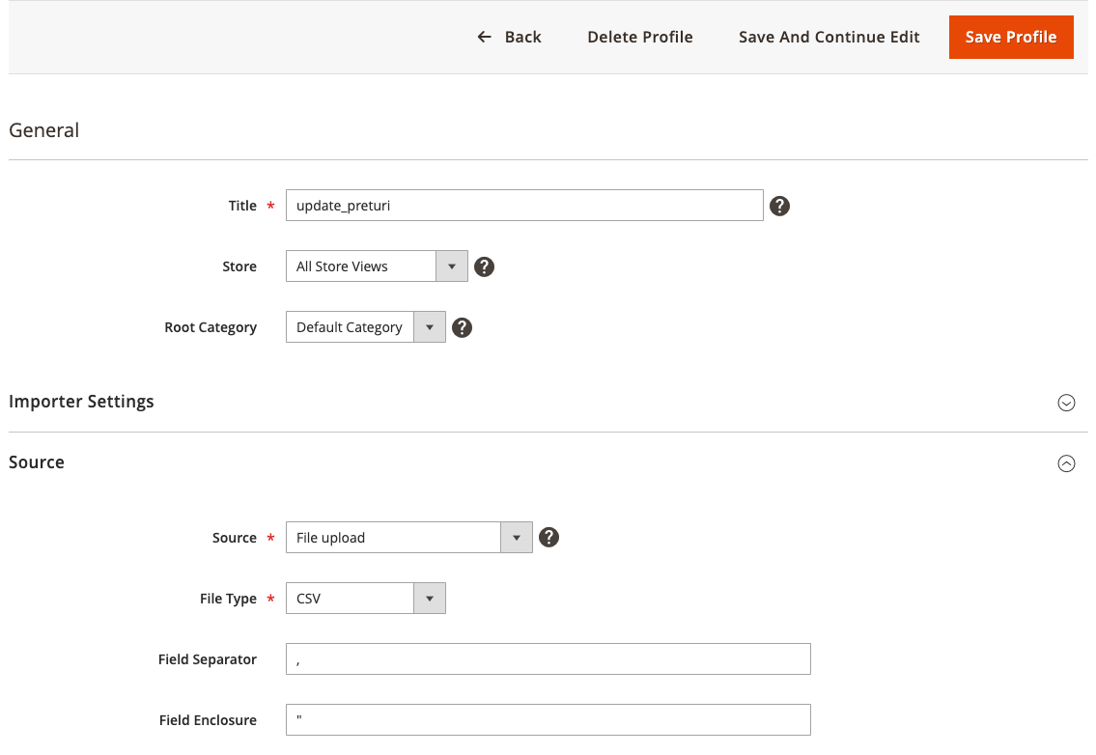Click the Source section heading text
Image resolution: width=1096 pixels, height=755 pixels.
point(37,462)
